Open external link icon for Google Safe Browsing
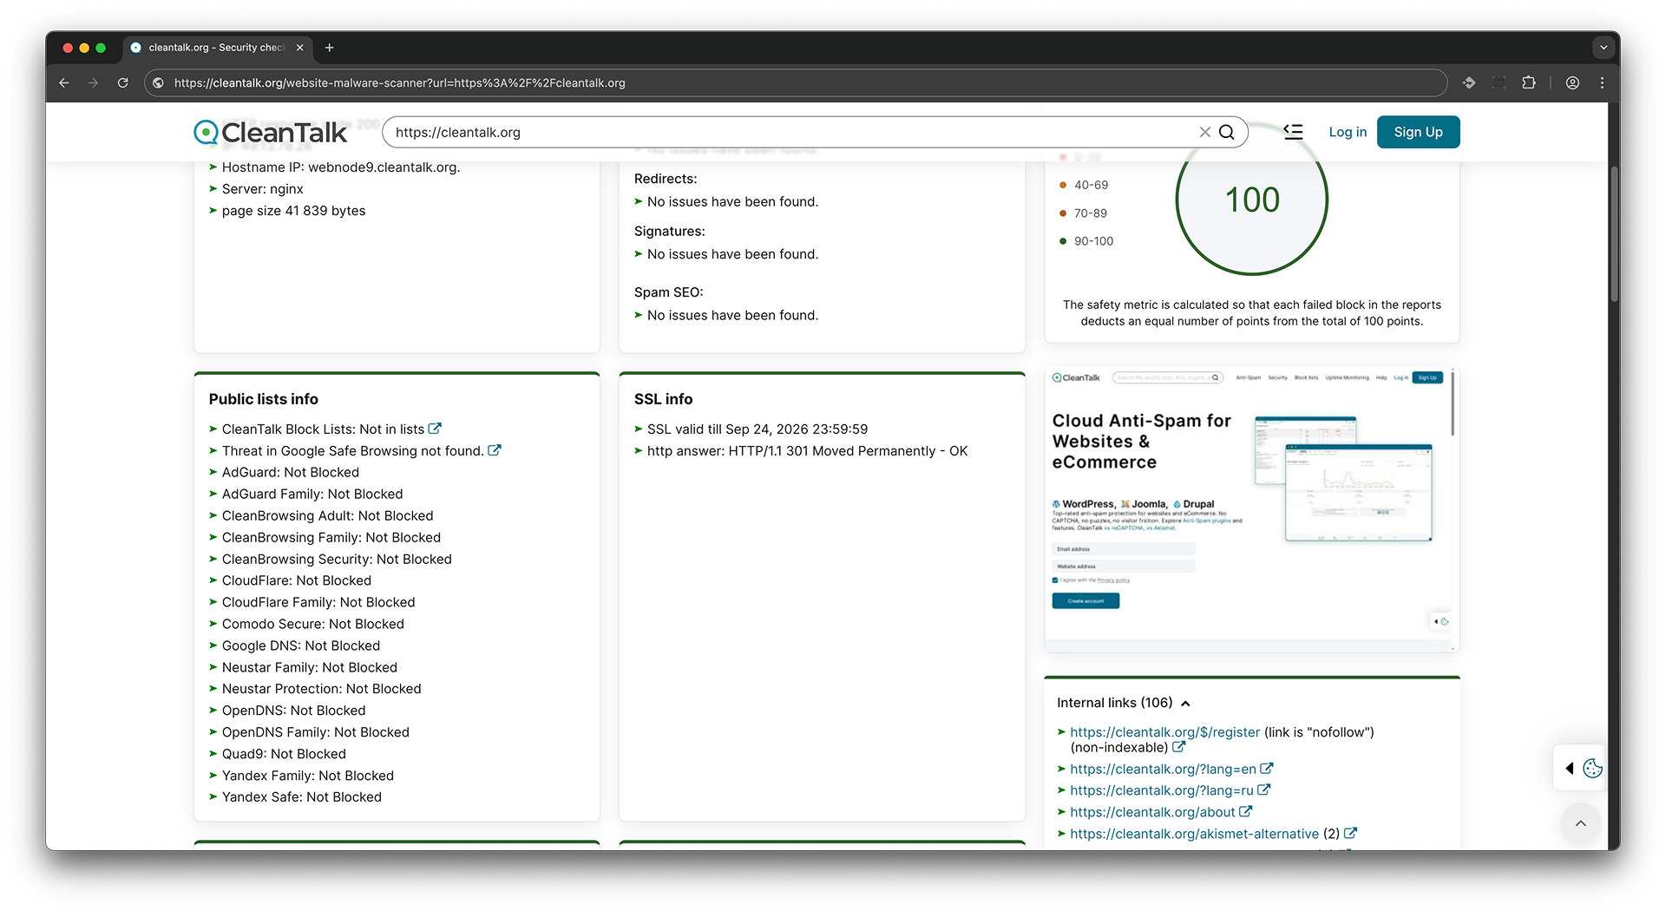This screenshot has height=911, width=1666. (x=495, y=450)
